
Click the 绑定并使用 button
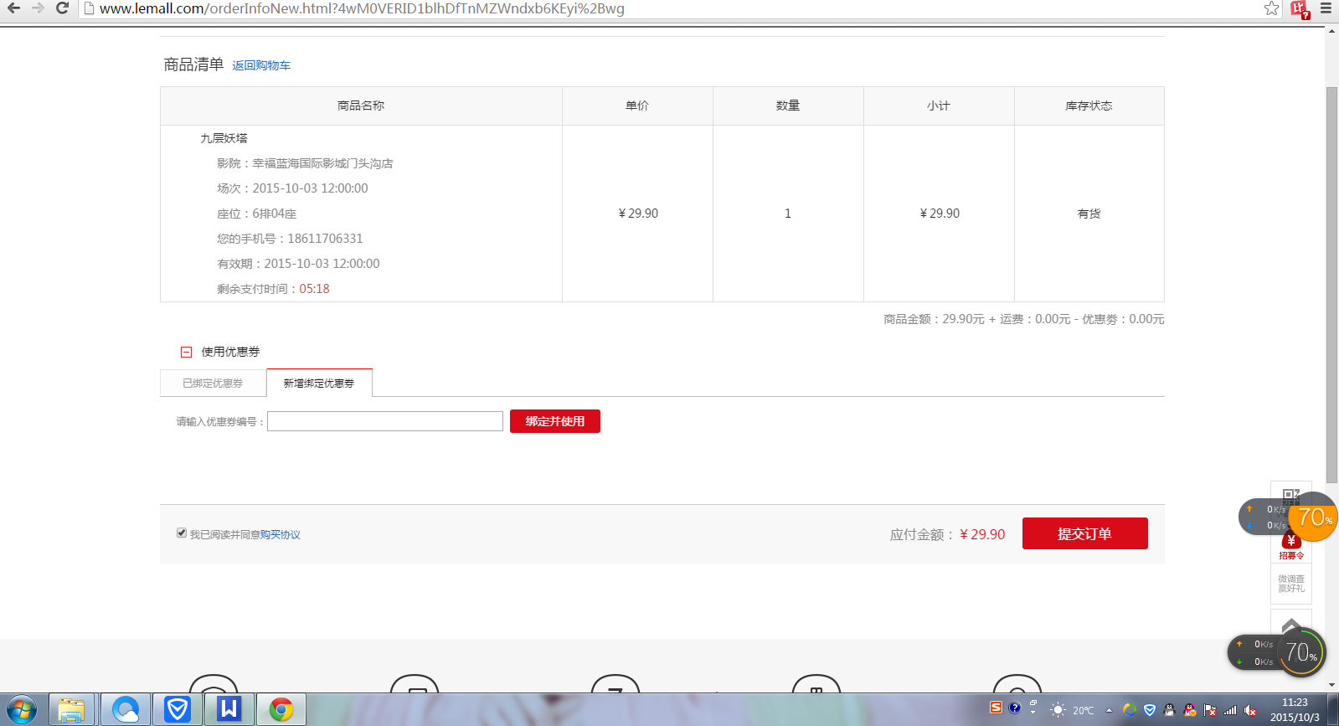click(554, 421)
